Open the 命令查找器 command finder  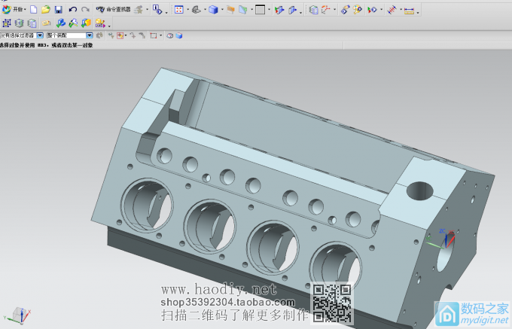point(113,9)
